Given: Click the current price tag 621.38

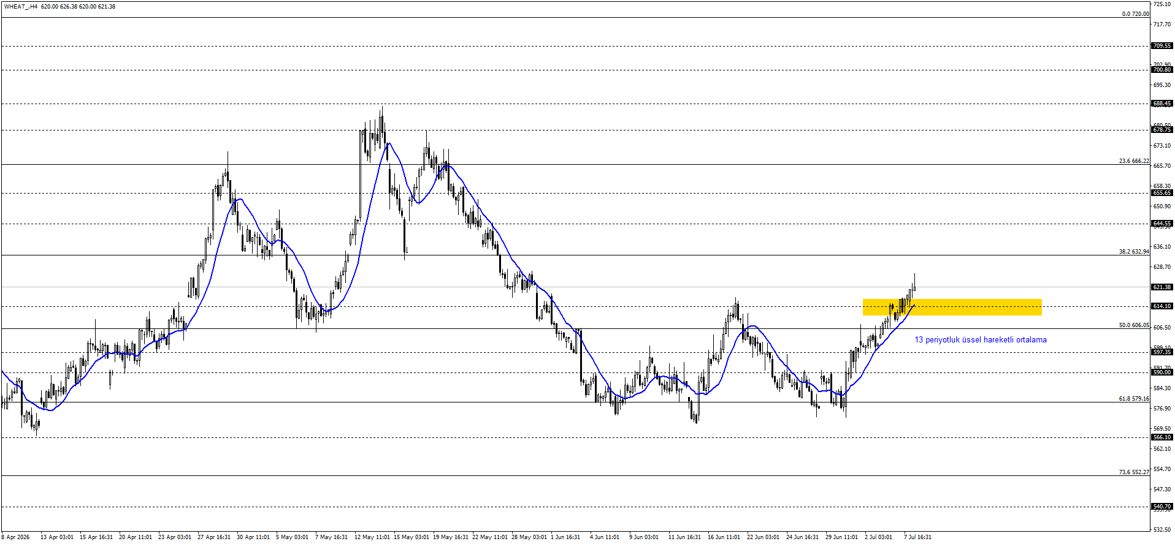Looking at the screenshot, I should 1162,287.
